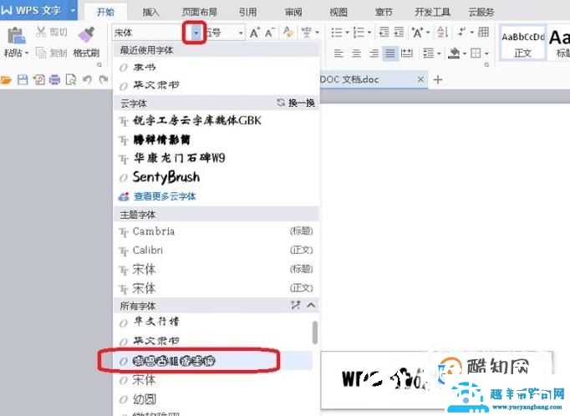Expand the line spacing dropdown arrow

click(439, 53)
